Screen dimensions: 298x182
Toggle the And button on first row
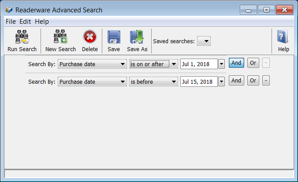pyautogui.click(x=236, y=63)
